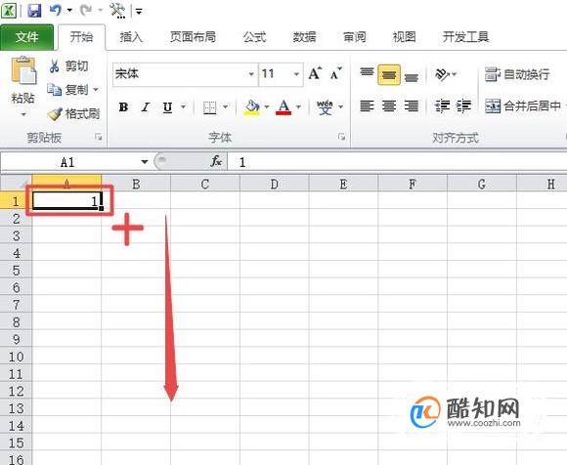The height and width of the screenshot is (465, 567).
Task: Open the Name Box dropdown arrow
Action: (145, 162)
